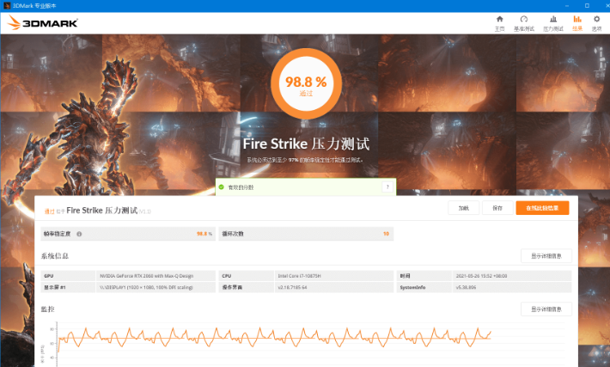The image size is (610, 367).
Task: Click orange compare results online button
Action: pos(542,208)
